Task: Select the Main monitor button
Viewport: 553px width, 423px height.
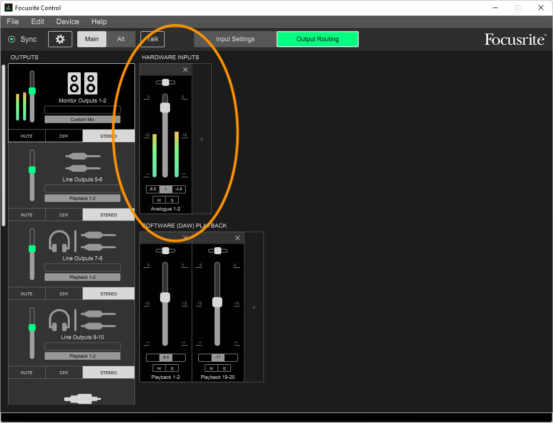Action: coord(92,39)
